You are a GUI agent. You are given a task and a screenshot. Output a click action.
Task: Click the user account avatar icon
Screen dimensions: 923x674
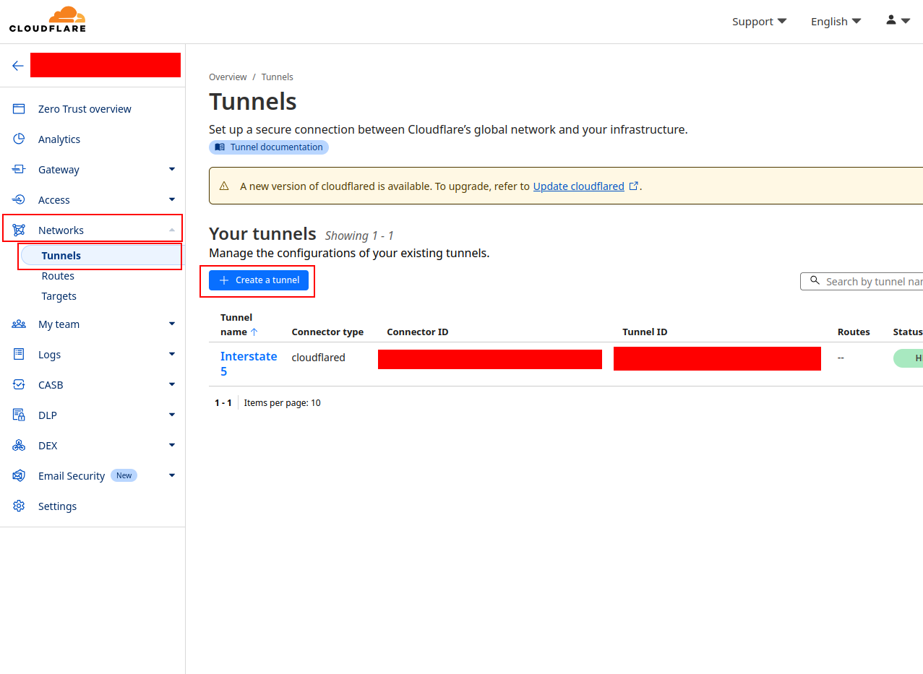point(891,20)
